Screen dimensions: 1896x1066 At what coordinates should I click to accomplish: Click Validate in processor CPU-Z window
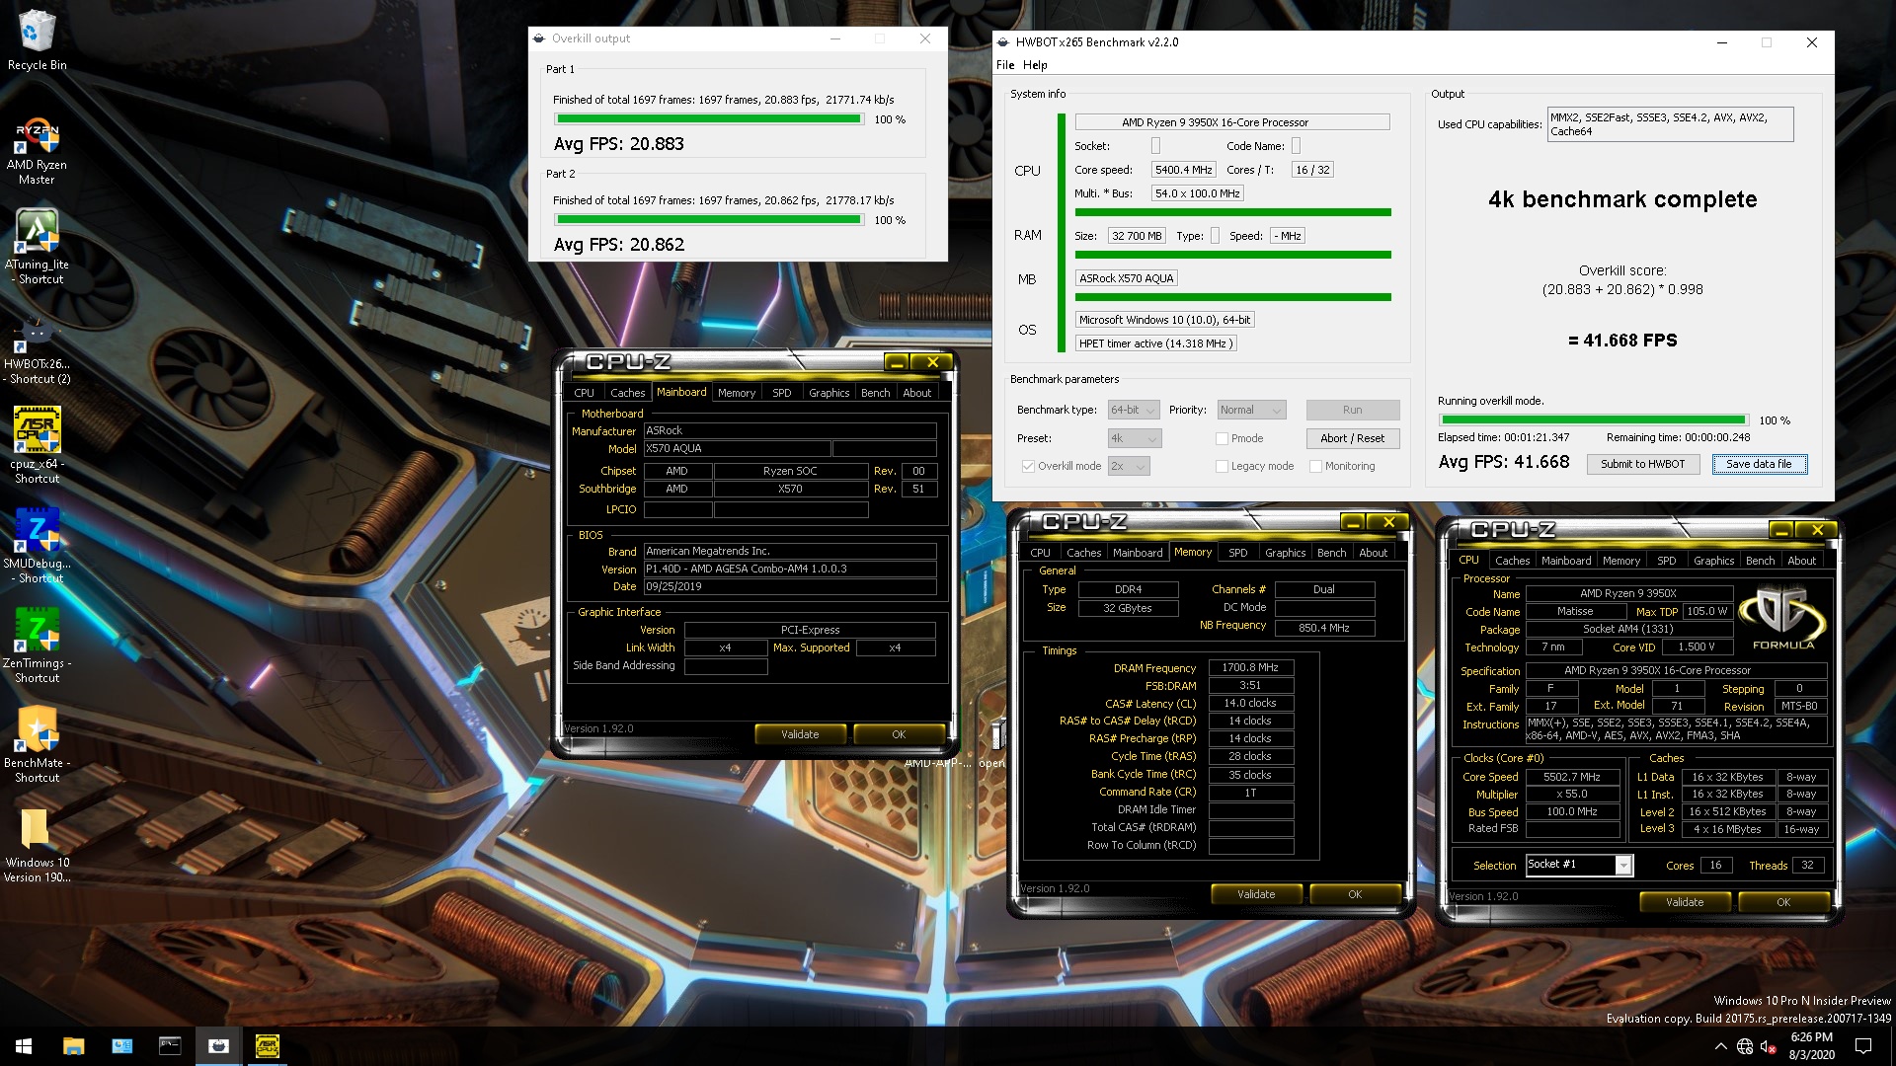pos(1685,902)
